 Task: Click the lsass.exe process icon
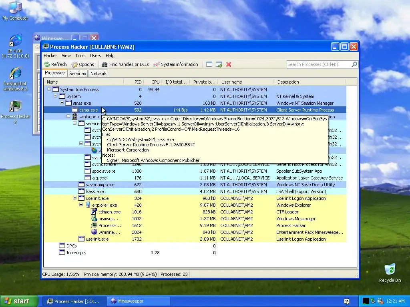[x=81, y=191]
